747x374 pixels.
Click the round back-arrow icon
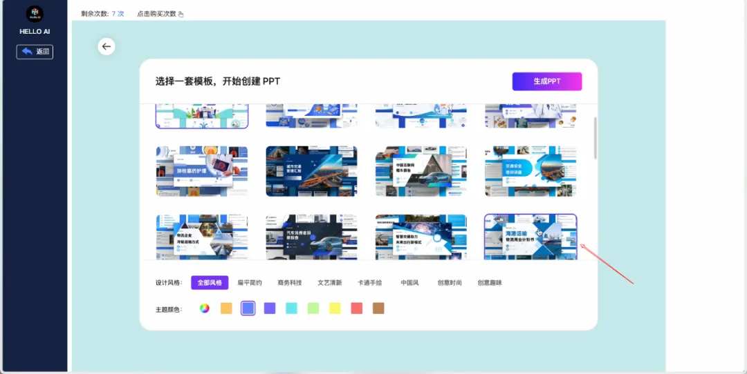point(107,46)
